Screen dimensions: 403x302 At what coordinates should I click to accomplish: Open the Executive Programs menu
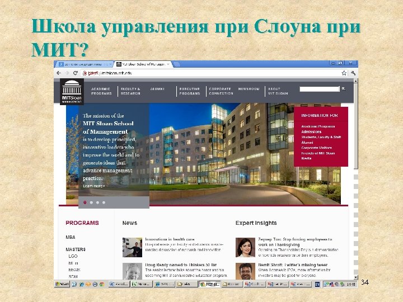[190, 91]
